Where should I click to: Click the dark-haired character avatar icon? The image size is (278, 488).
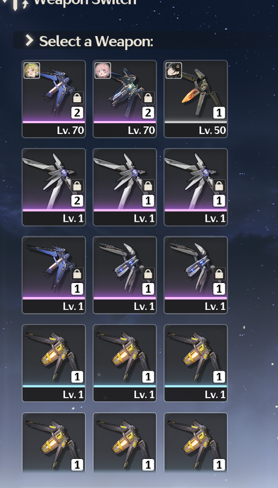coord(174,70)
